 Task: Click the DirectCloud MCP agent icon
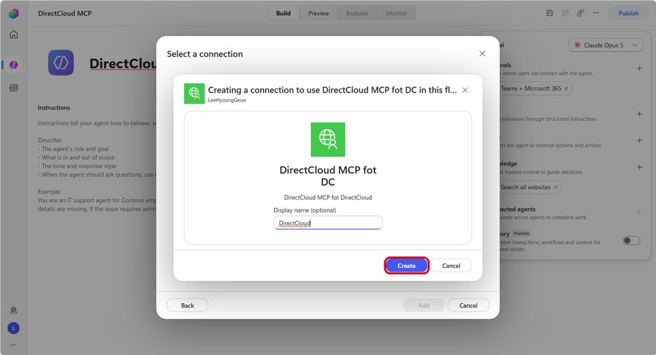(x=60, y=63)
